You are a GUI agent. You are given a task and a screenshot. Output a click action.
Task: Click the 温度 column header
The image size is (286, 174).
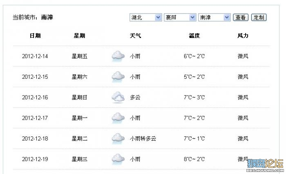click(194, 36)
